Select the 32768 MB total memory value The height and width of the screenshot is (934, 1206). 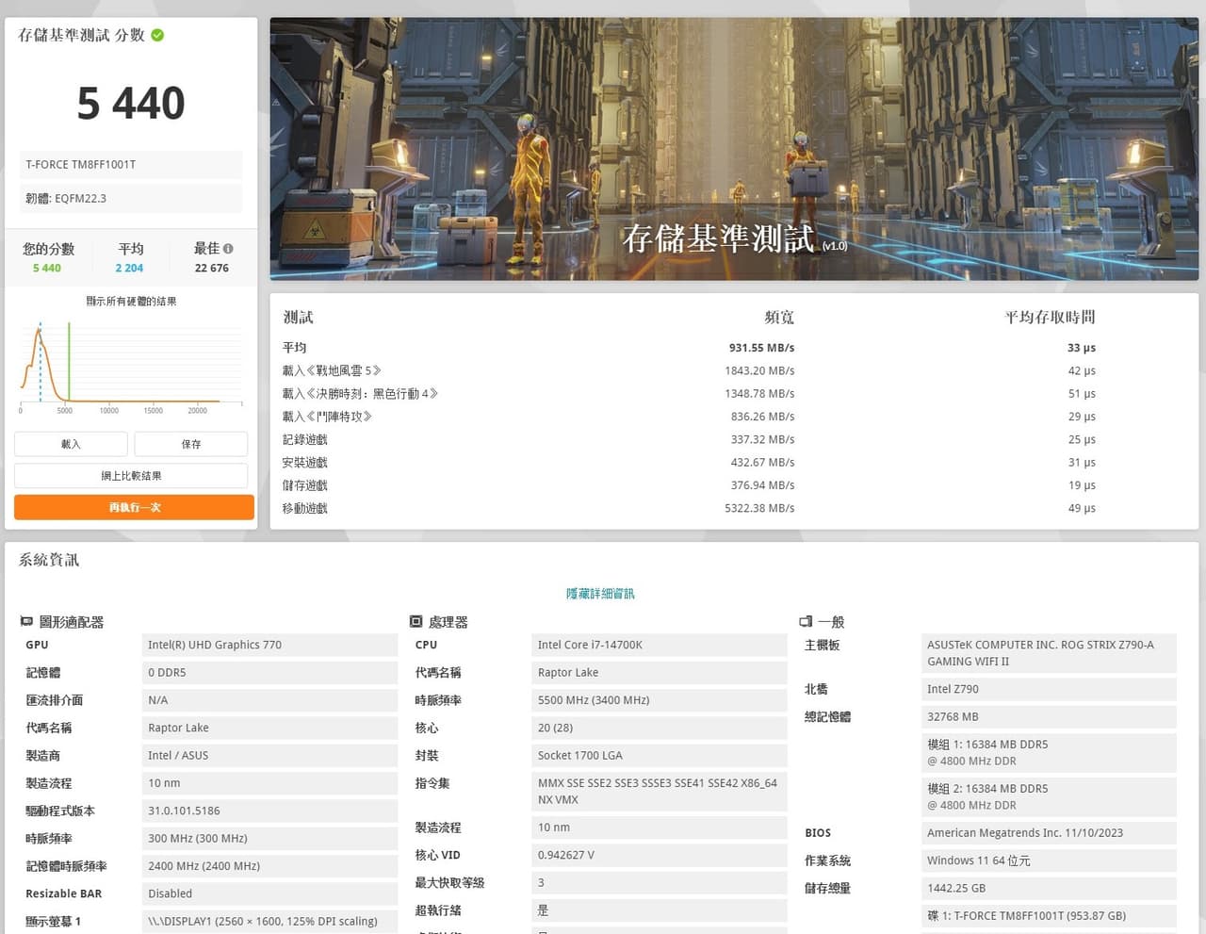(x=1049, y=716)
